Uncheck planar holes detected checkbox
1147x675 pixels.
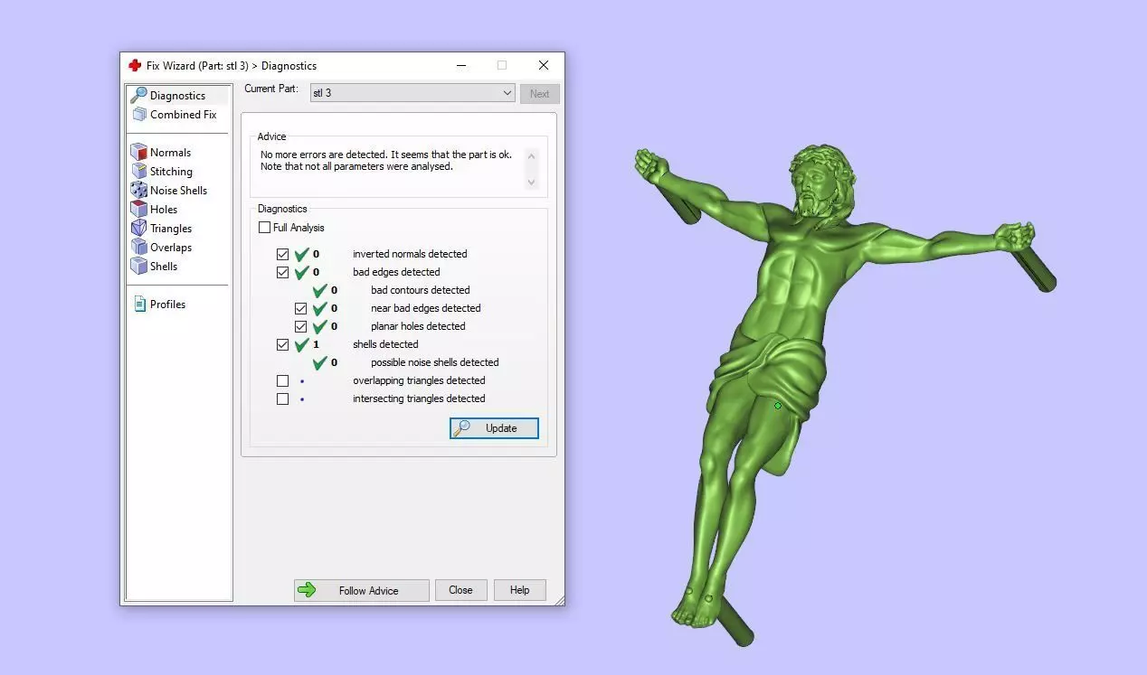point(300,326)
